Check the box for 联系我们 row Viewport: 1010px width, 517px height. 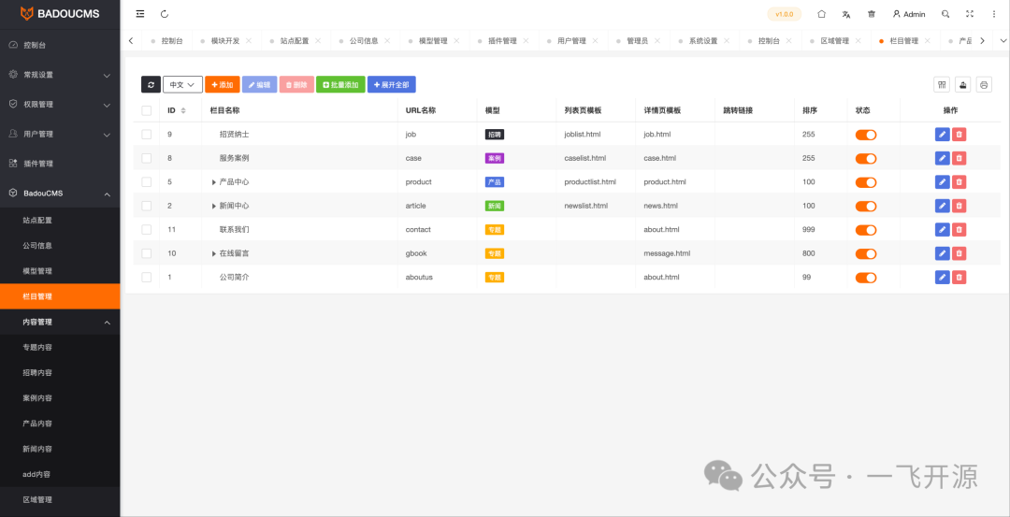tap(146, 230)
